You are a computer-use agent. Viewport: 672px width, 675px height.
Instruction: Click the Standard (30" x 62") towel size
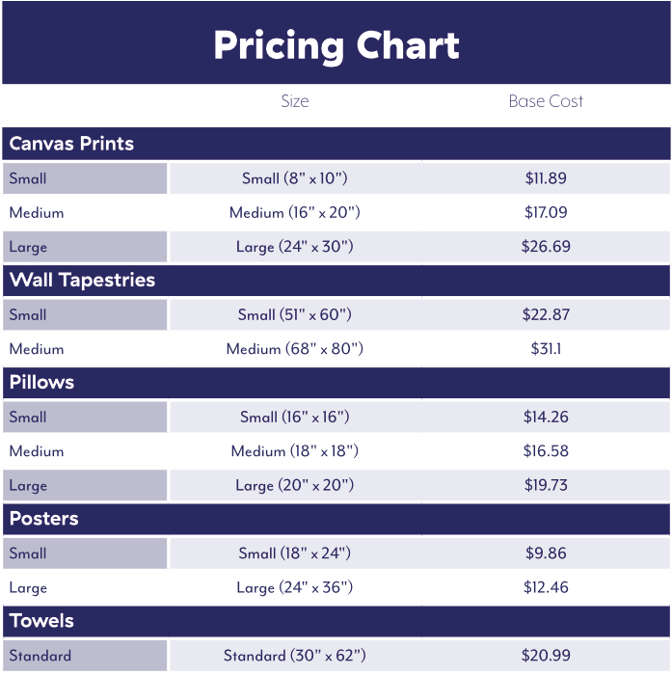pos(294,656)
